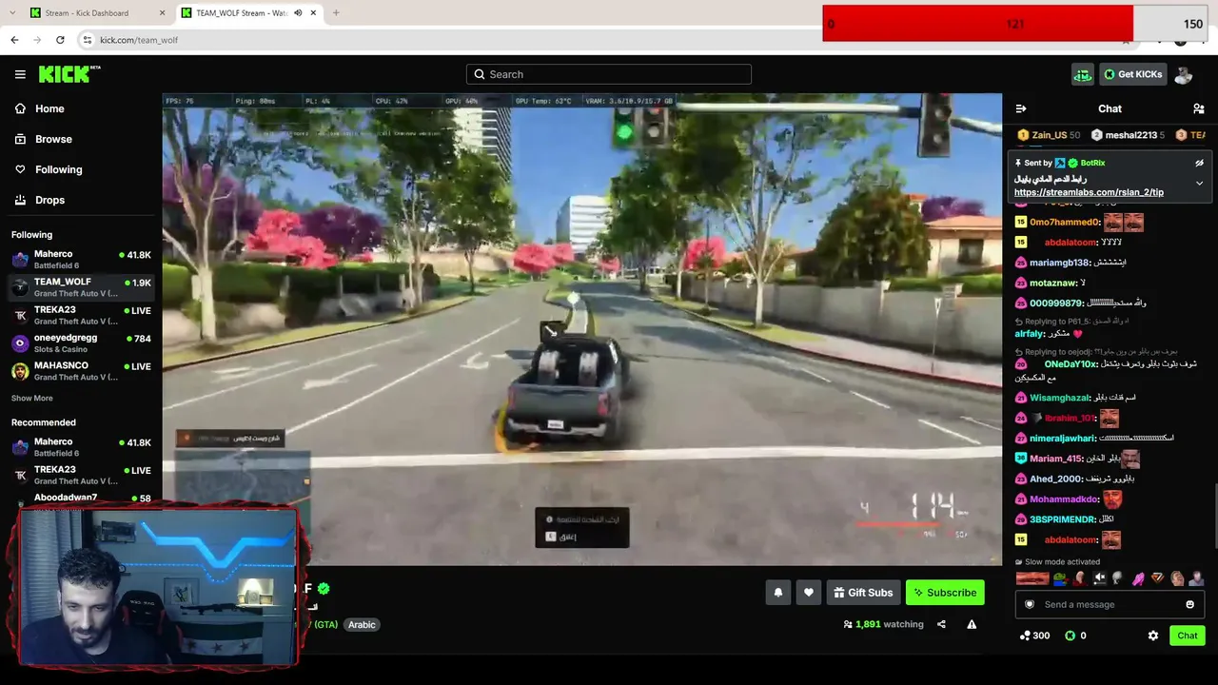Send message with green Chat button
Image resolution: width=1218 pixels, height=685 pixels.
(x=1187, y=636)
